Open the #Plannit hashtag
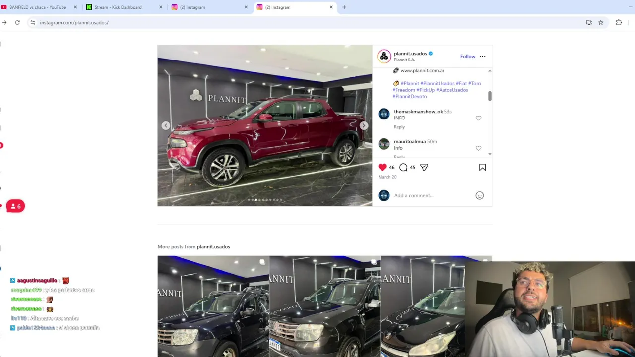 tap(410, 83)
